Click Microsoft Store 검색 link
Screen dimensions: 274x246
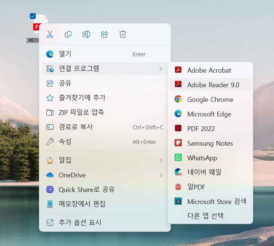click(x=217, y=201)
